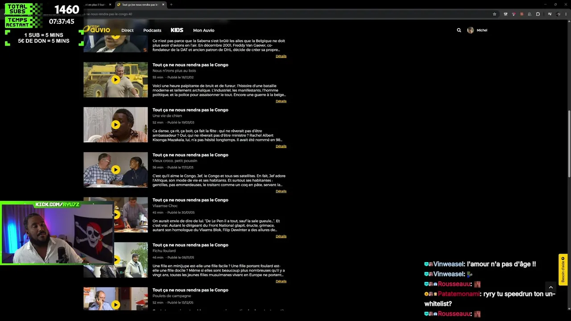
Task: Open the browser extensions puzzle icon
Action: click(538, 14)
